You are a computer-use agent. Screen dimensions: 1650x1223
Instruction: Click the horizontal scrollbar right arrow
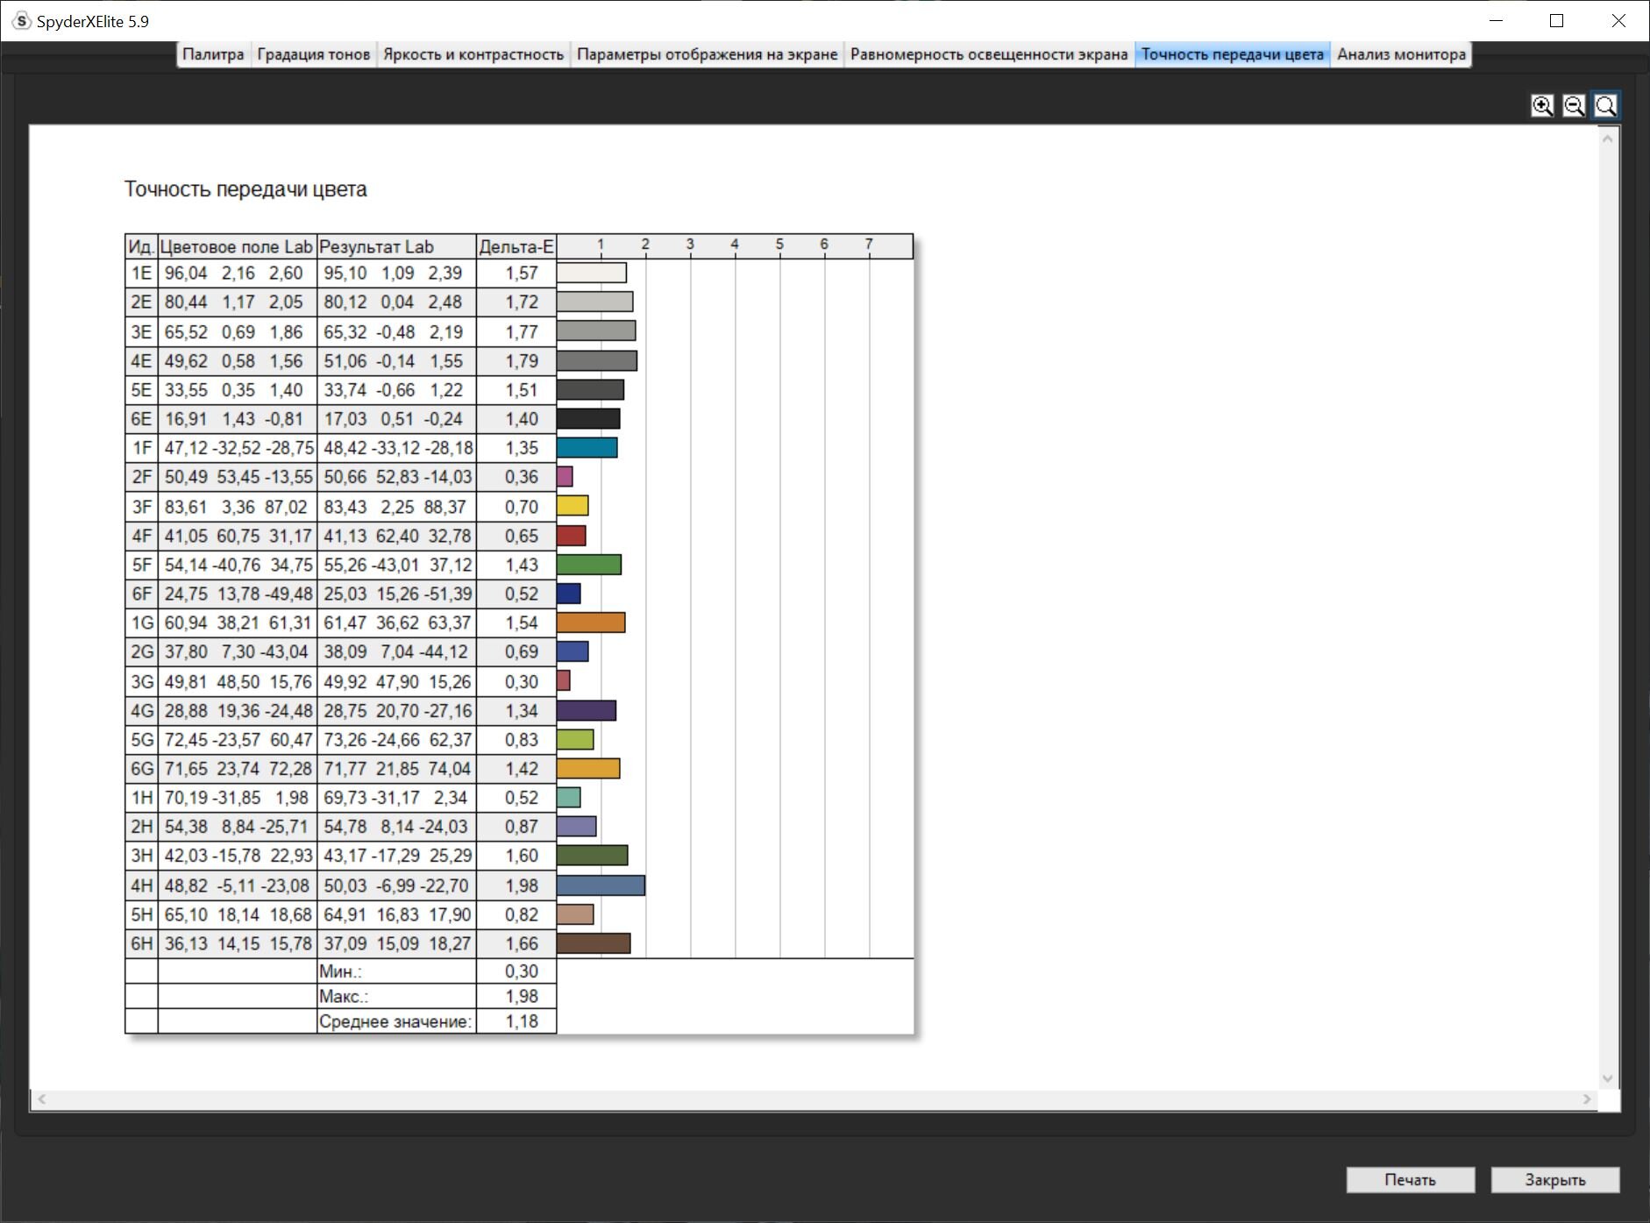coord(1587,1099)
